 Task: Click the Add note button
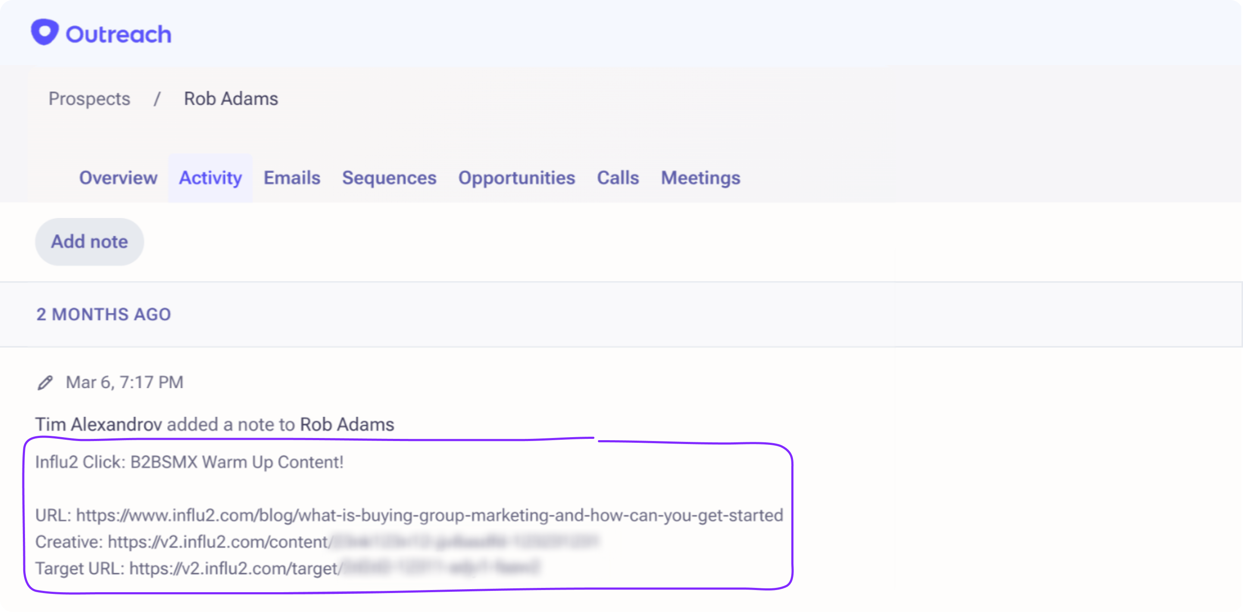pyautogui.click(x=90, y=242)
